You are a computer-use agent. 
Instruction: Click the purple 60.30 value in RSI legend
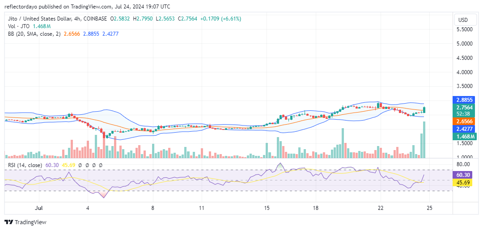point(51,165)
